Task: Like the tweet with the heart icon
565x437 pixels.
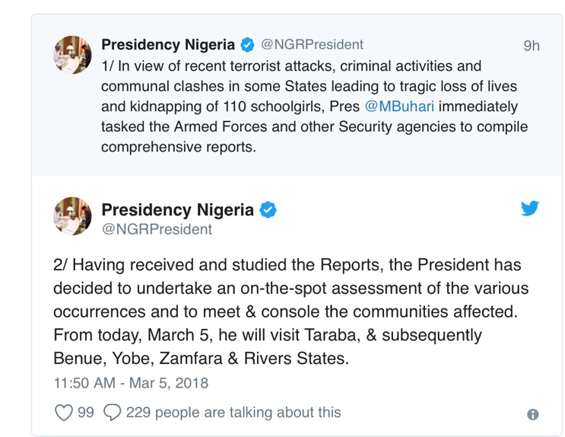Action: click(x=64, y=413)
